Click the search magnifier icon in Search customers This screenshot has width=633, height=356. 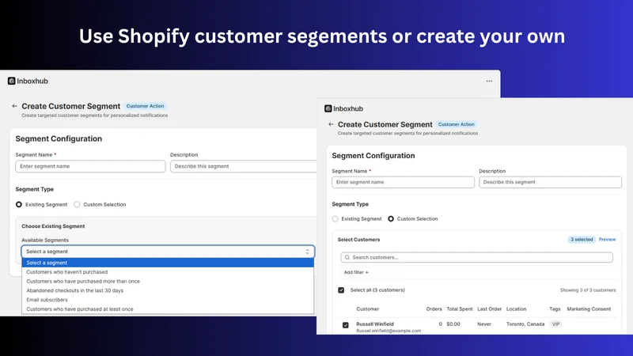(347, 258)
